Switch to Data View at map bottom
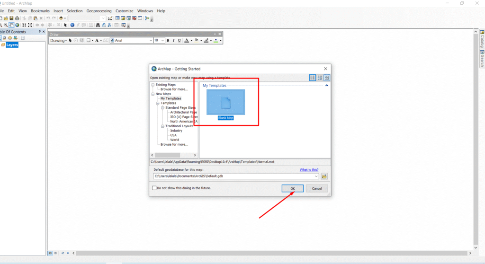This screenshot has width=485, height=264. tap(50, 253)
